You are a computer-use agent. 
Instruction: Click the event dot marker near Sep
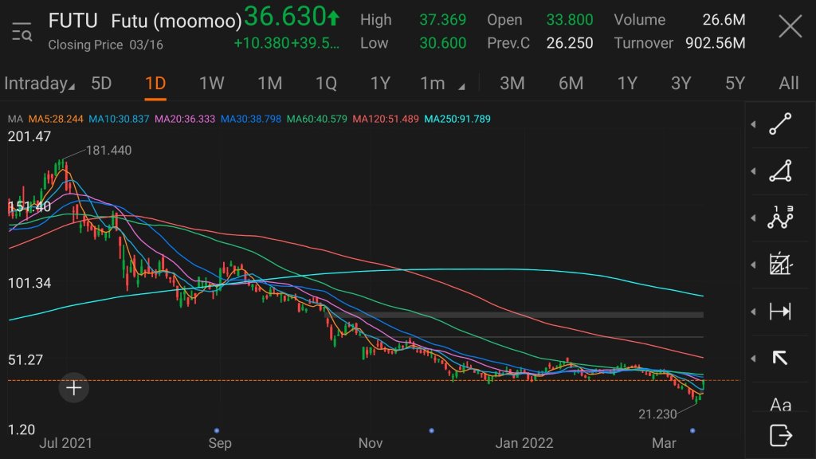point(217,430)
